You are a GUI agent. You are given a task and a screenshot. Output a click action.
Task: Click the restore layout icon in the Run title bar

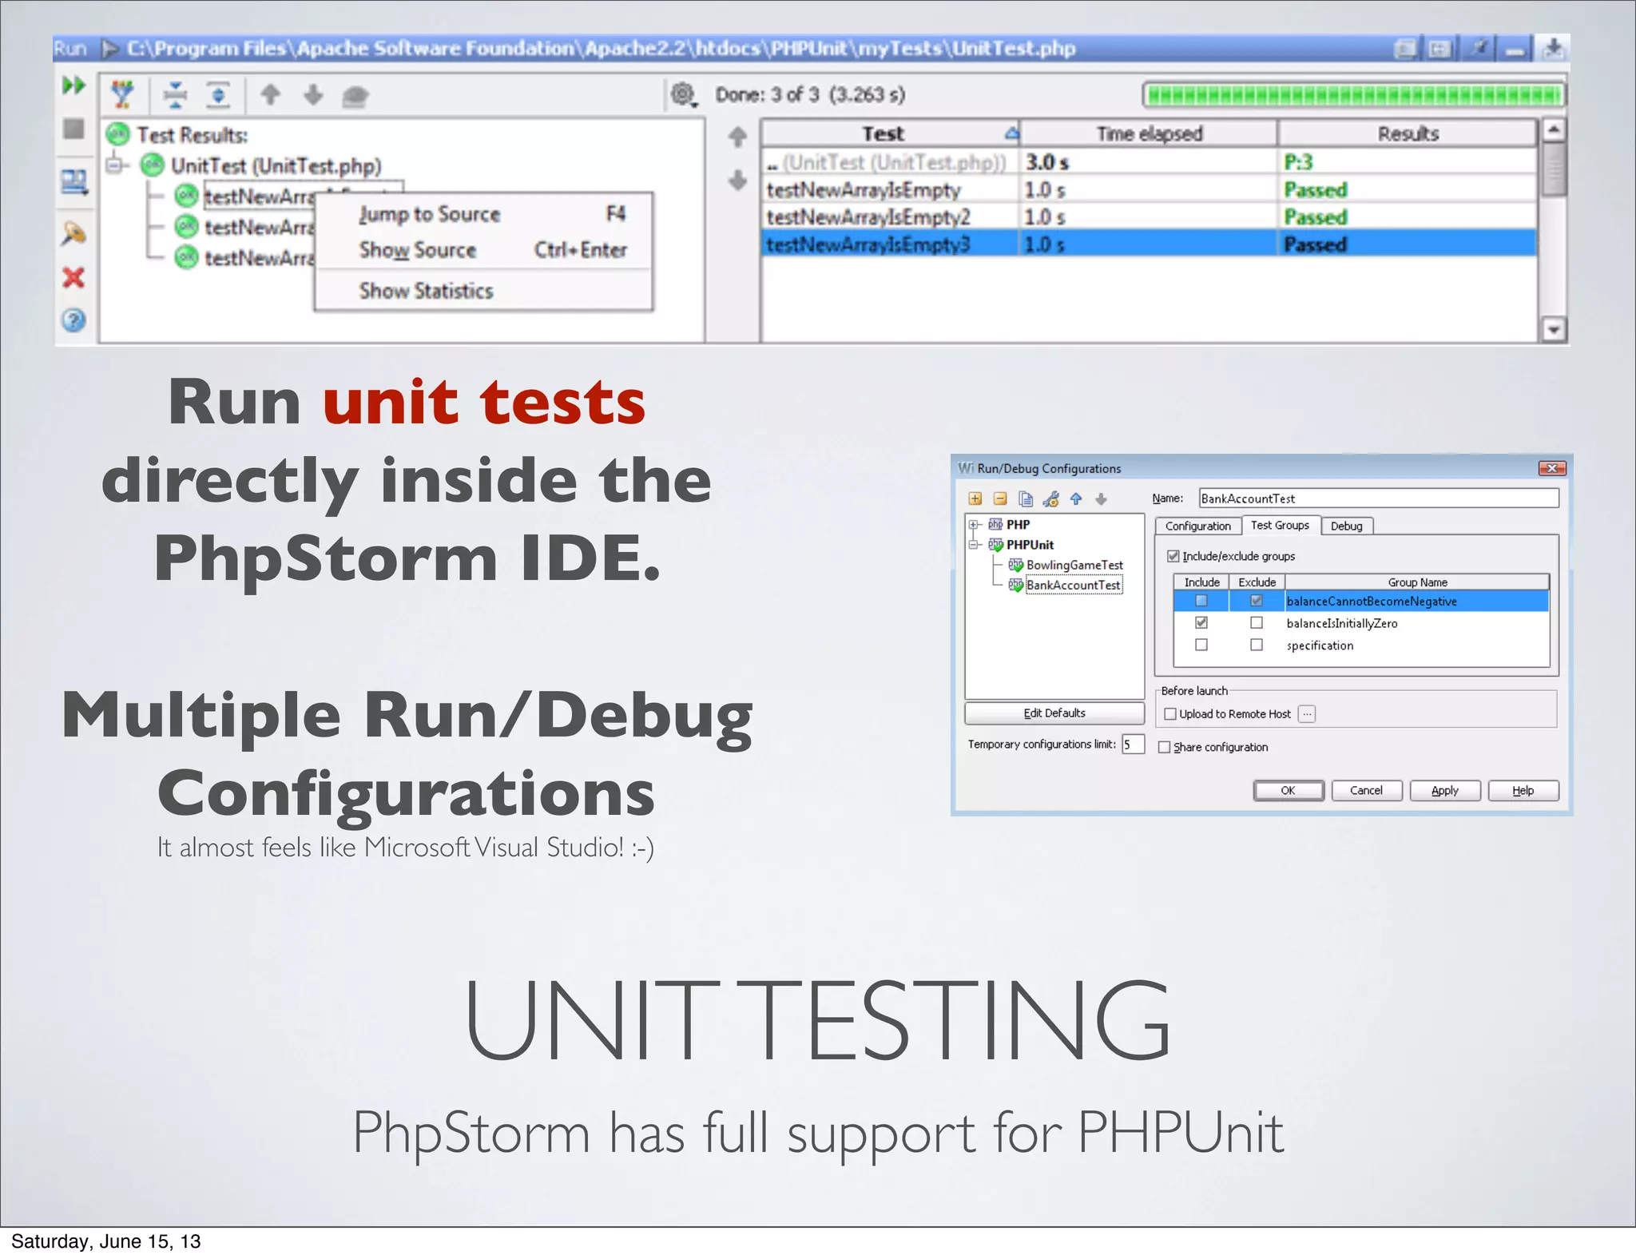(x=1406, y=49)
